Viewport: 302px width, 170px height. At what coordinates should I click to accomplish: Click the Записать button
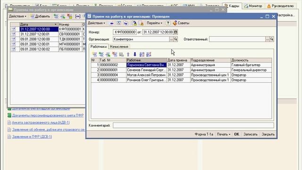[x=251, y=134]
